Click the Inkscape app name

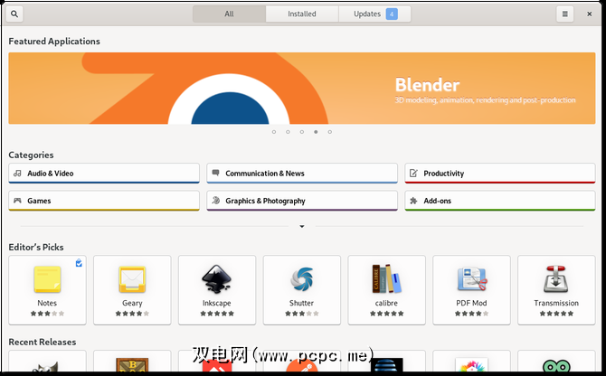pos(217,303)
